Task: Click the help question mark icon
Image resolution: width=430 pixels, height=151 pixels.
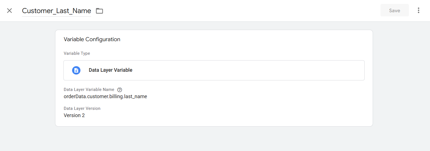Action: 120,90
